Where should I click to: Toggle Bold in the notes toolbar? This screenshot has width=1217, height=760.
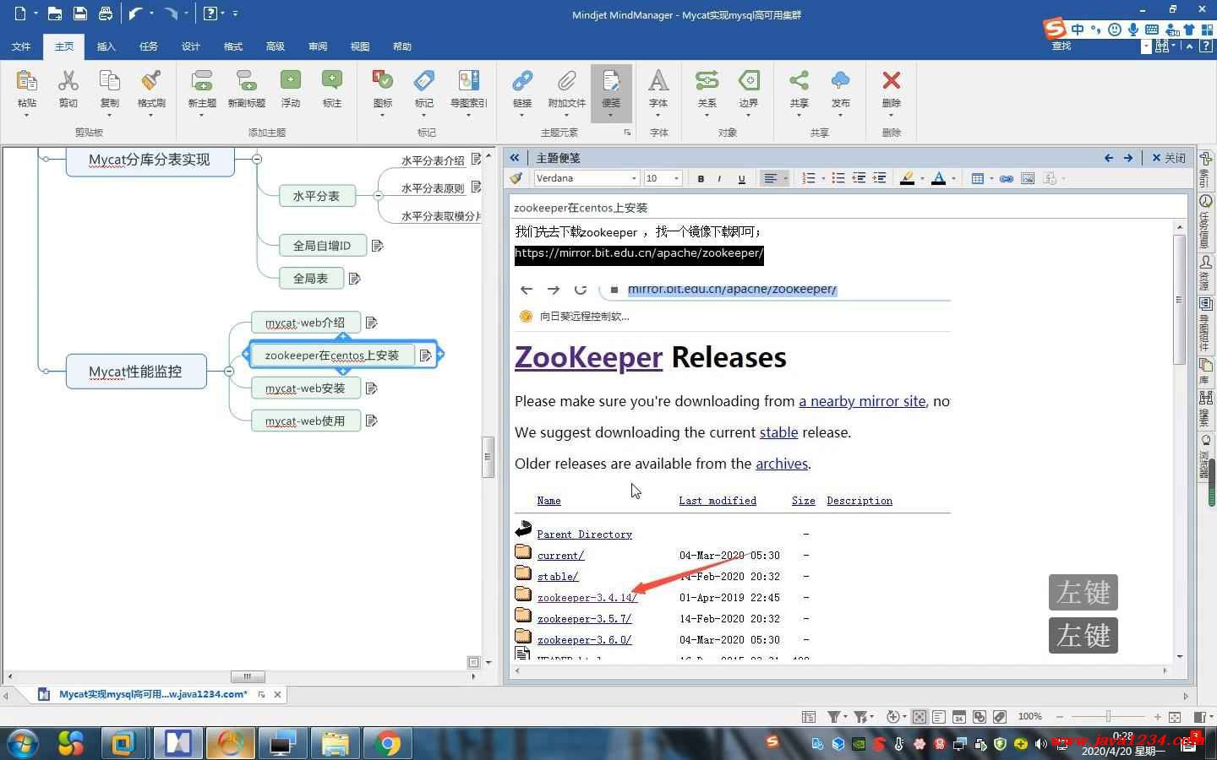point(701,178)
